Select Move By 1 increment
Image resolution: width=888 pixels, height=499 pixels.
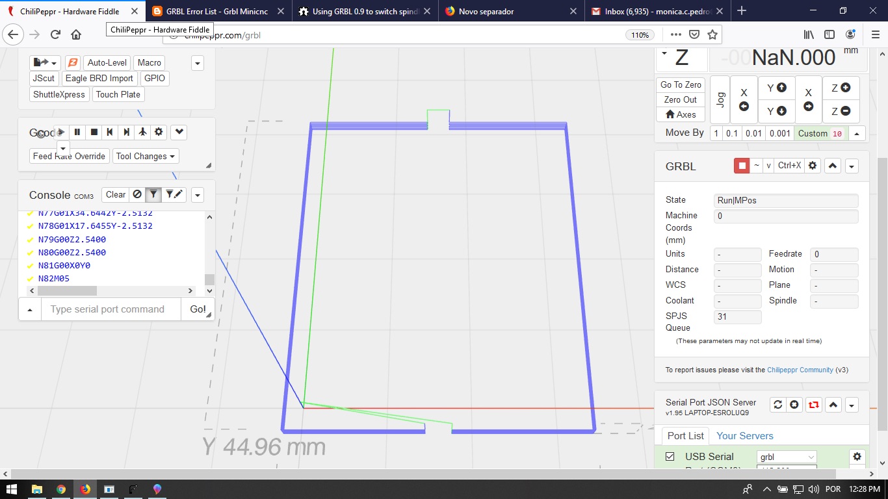716,133
